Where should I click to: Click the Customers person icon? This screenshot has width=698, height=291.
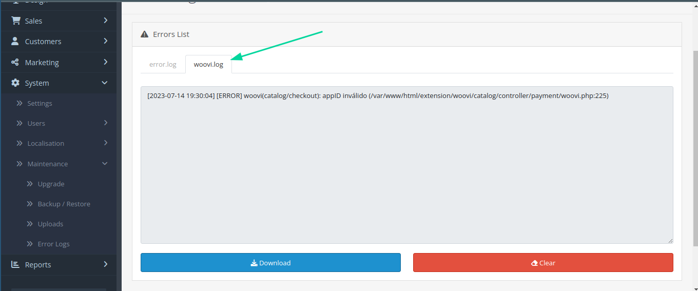[15, 41]
